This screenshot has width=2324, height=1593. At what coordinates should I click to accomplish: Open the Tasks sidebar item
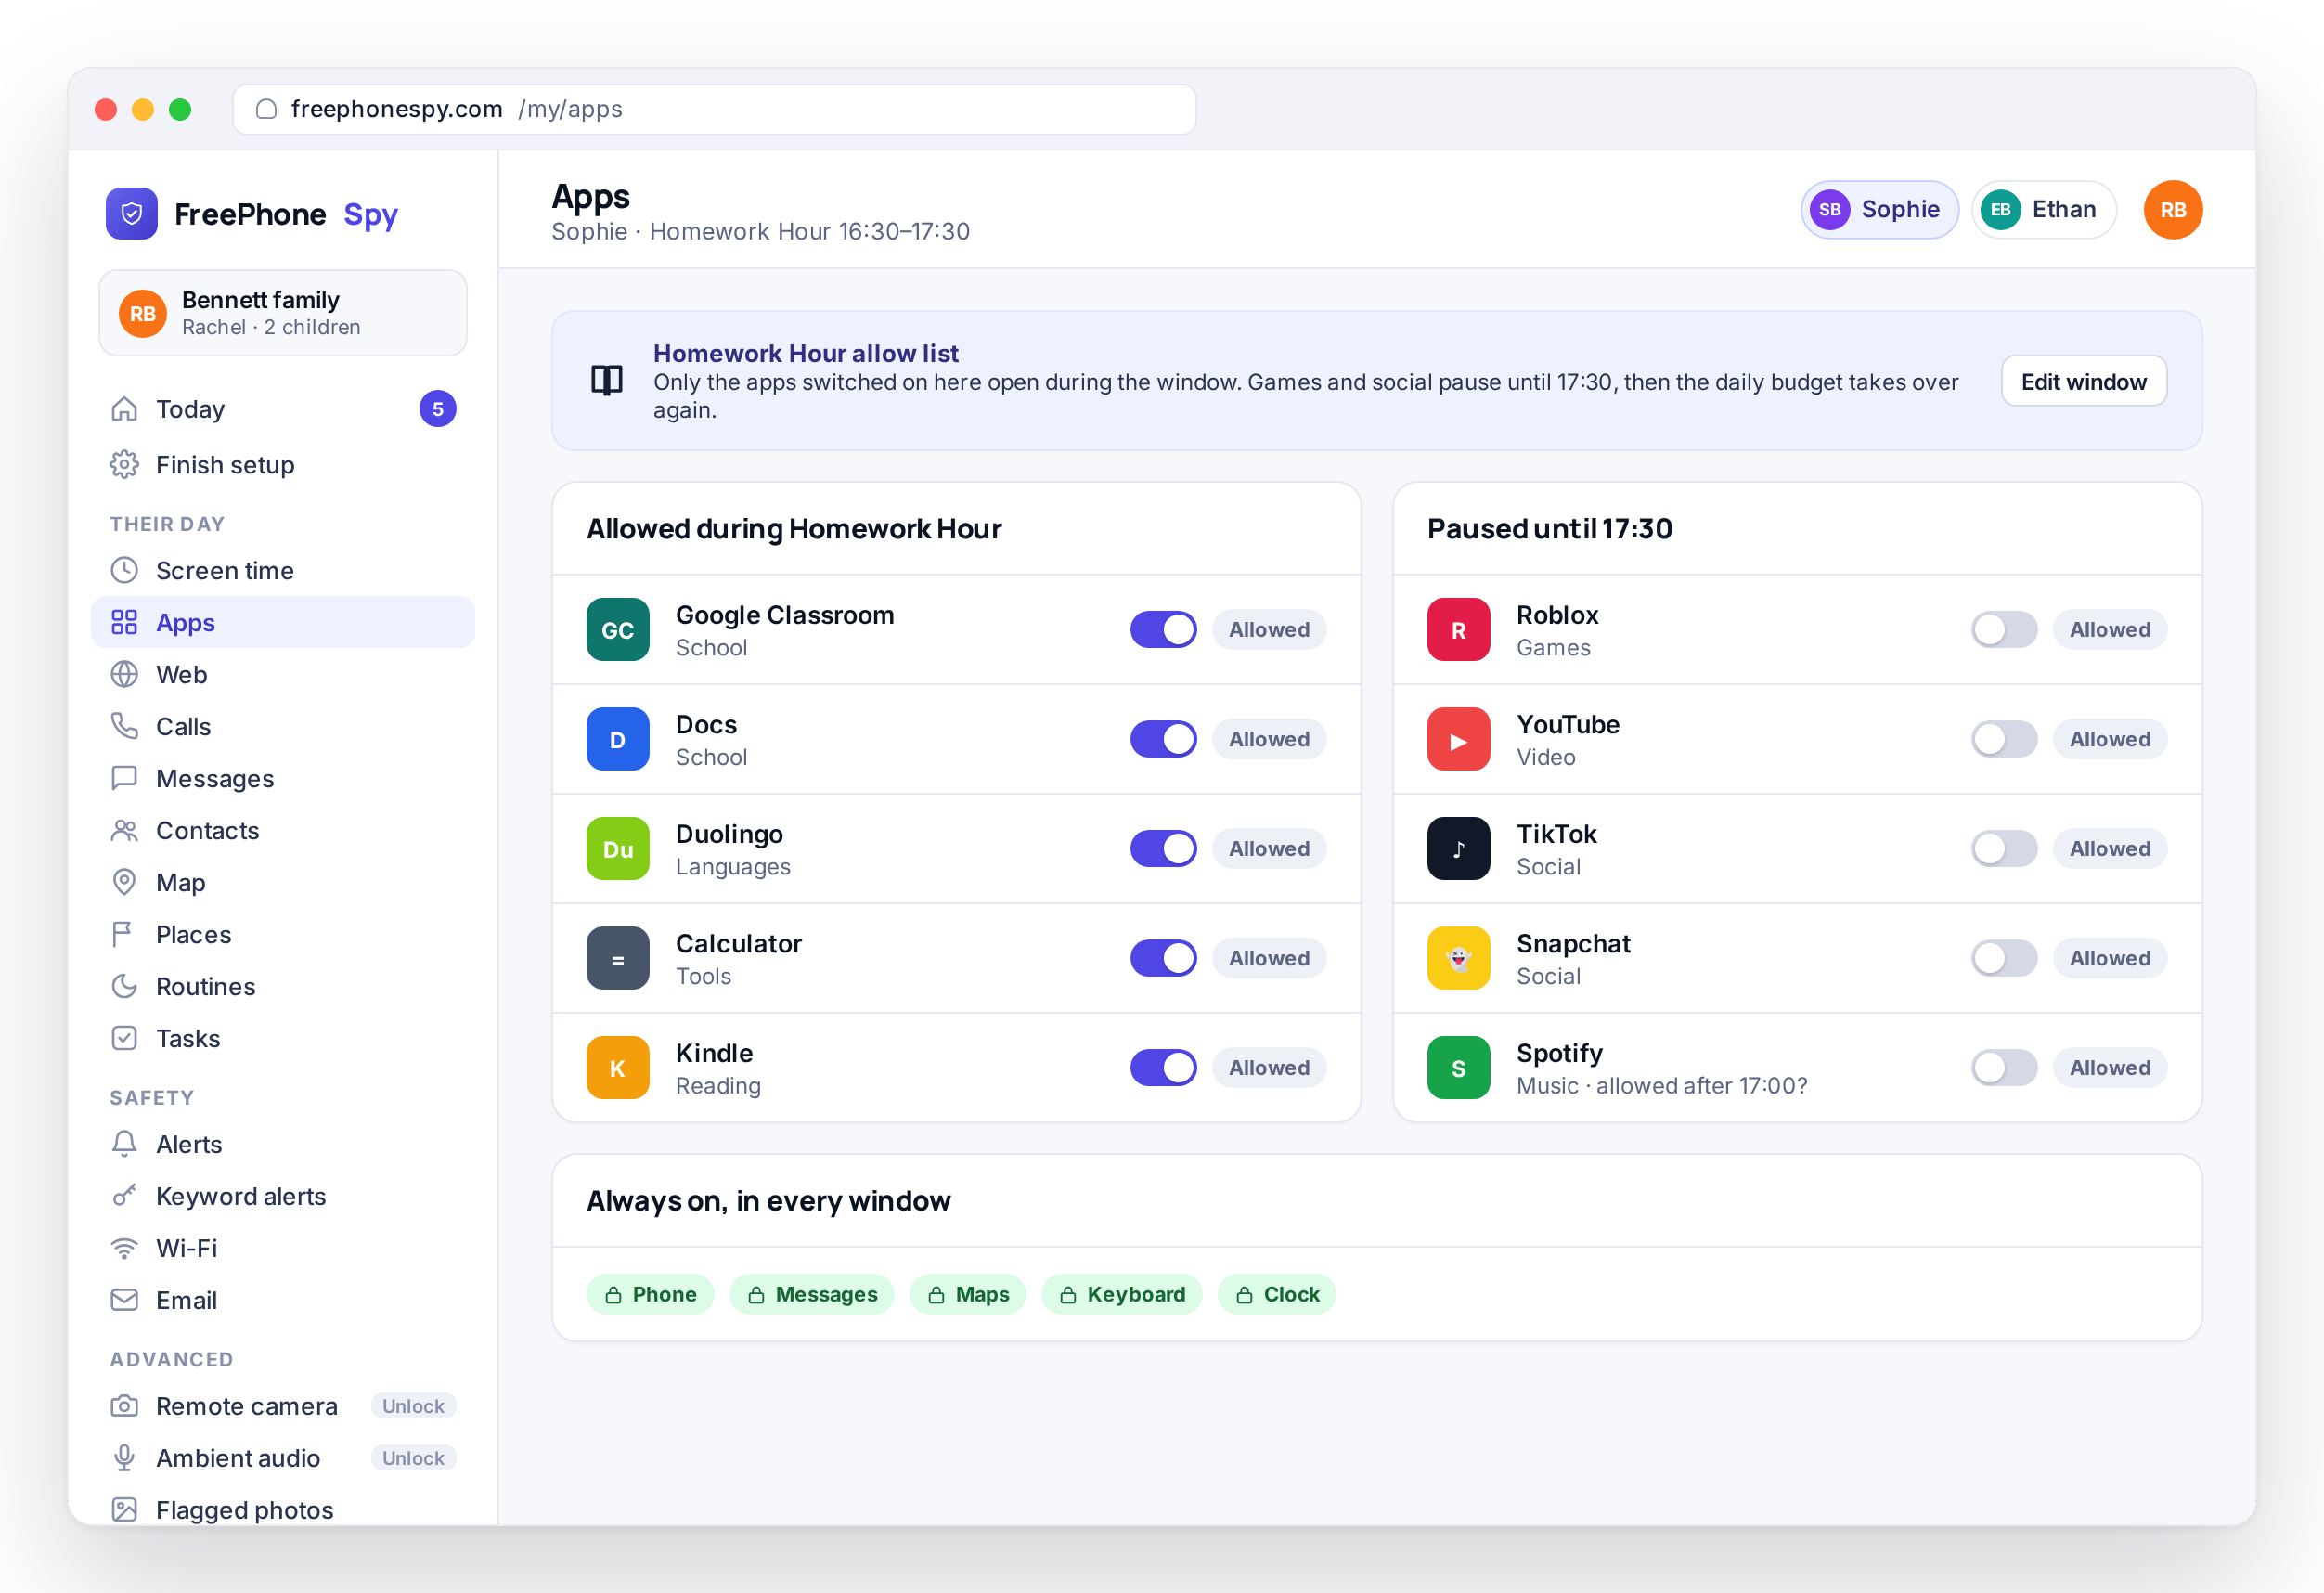283,1039
